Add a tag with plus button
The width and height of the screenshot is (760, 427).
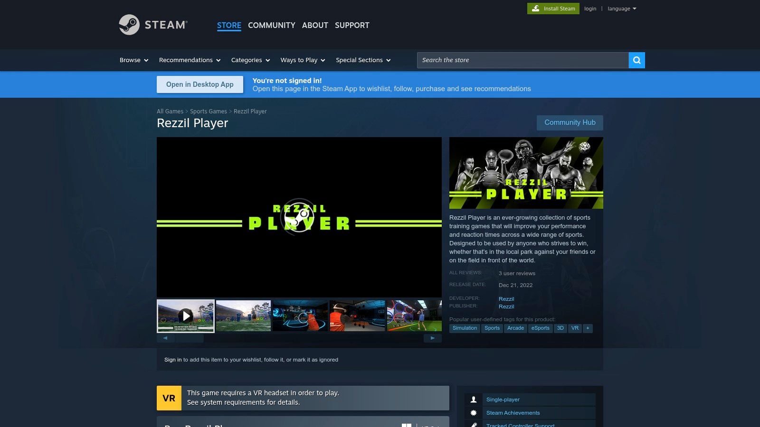pyautogui.click(x=588, y=328)
